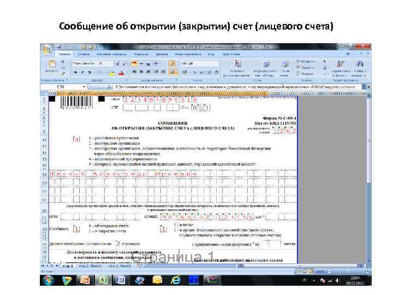
Task: Open the Times New Roman font dropdown
Action: click(x=97, y=64)
